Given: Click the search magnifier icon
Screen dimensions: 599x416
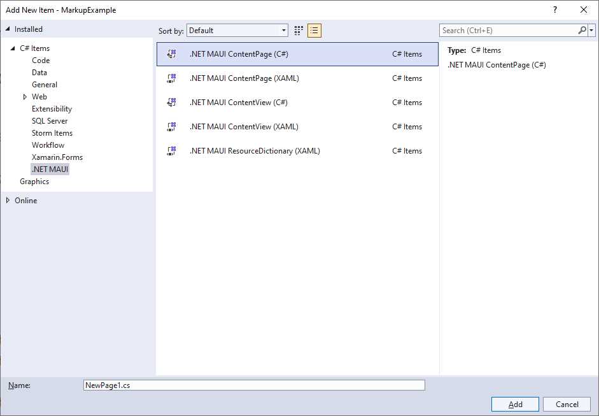Looking at the screenshot, I should tap(581, 30).
